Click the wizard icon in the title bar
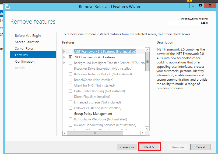218x154 pixels. [x=7, y=6]
